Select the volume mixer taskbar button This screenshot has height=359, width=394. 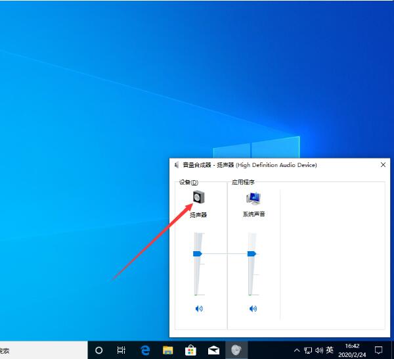click(236, 350)
